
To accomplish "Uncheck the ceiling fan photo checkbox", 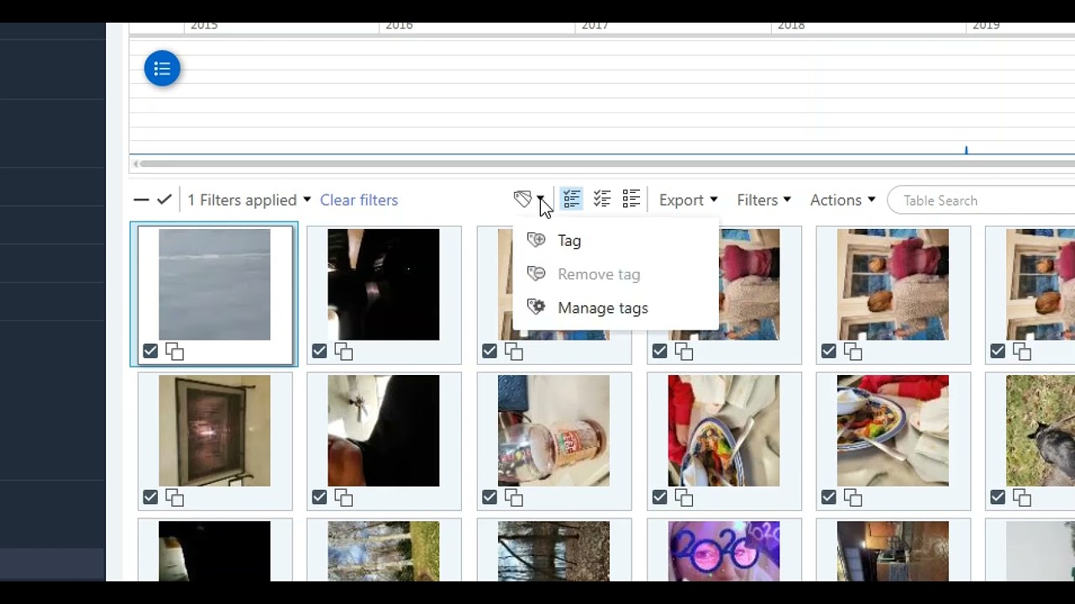I will (319, 497).
